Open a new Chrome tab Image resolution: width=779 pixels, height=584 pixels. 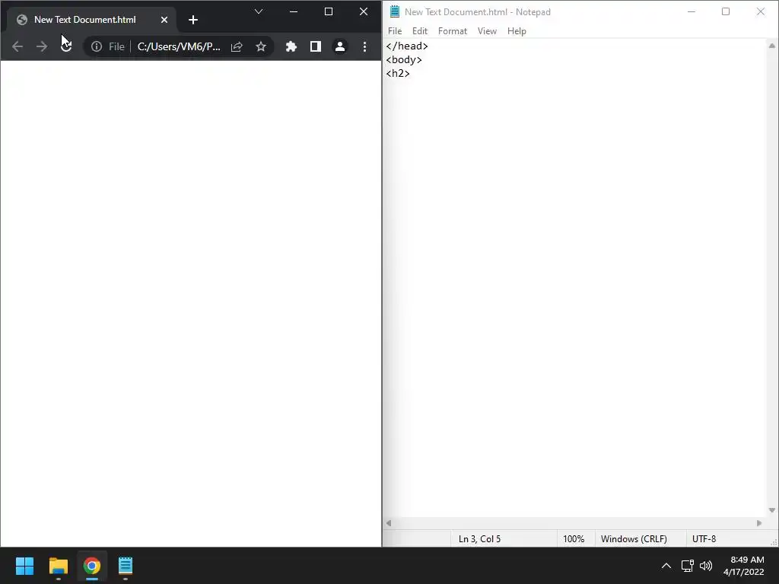tap(193, 20)
